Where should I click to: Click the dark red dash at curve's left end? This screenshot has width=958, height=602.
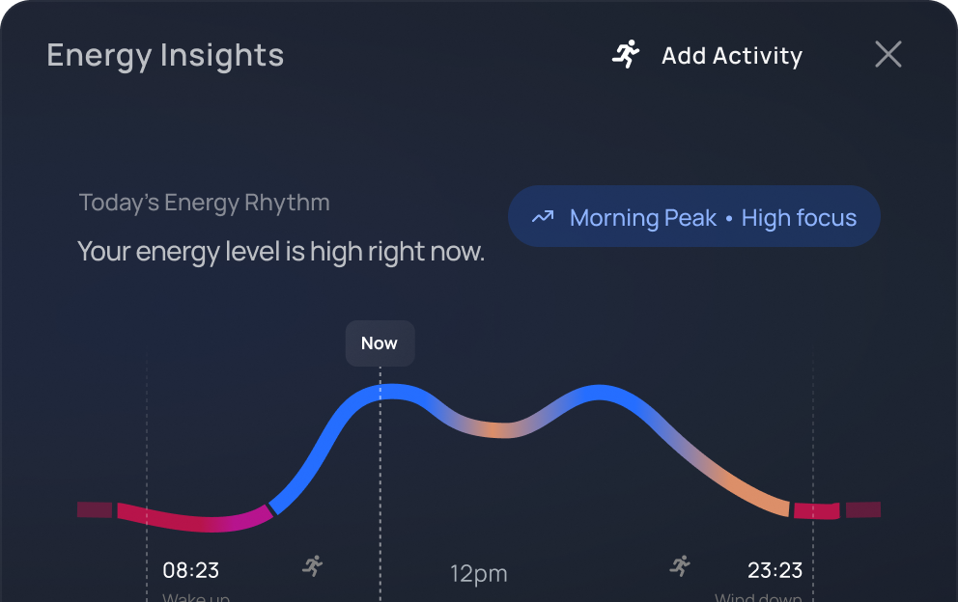[95, 509]
